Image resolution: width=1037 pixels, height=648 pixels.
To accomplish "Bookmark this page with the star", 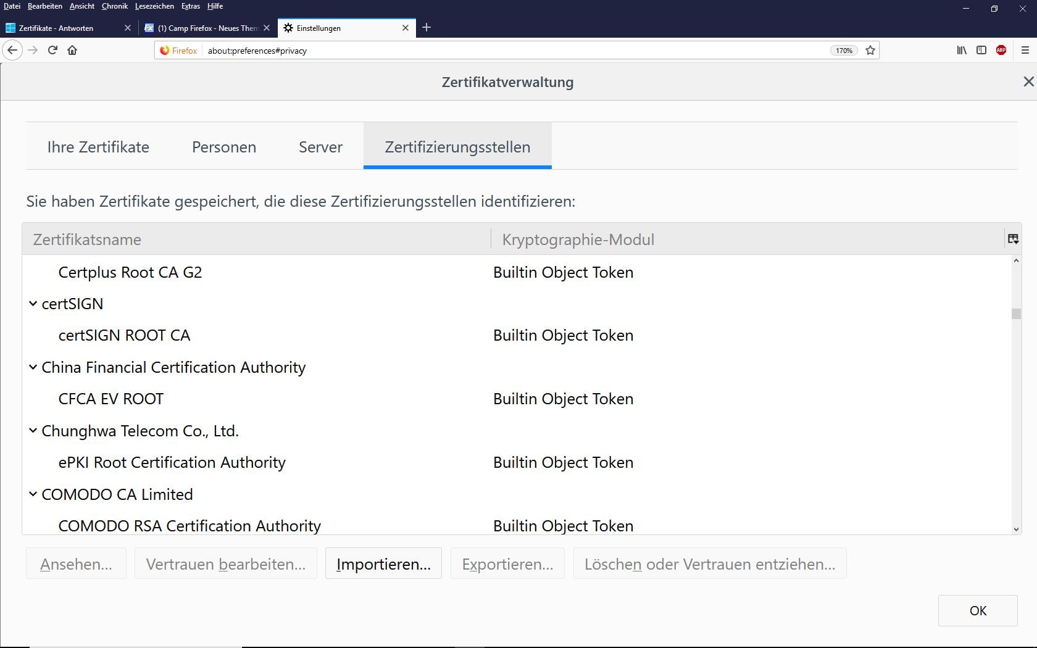I will (870, 51).
